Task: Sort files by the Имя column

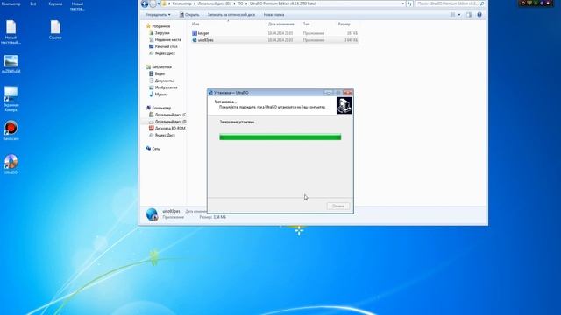Action: click(195, 24)
